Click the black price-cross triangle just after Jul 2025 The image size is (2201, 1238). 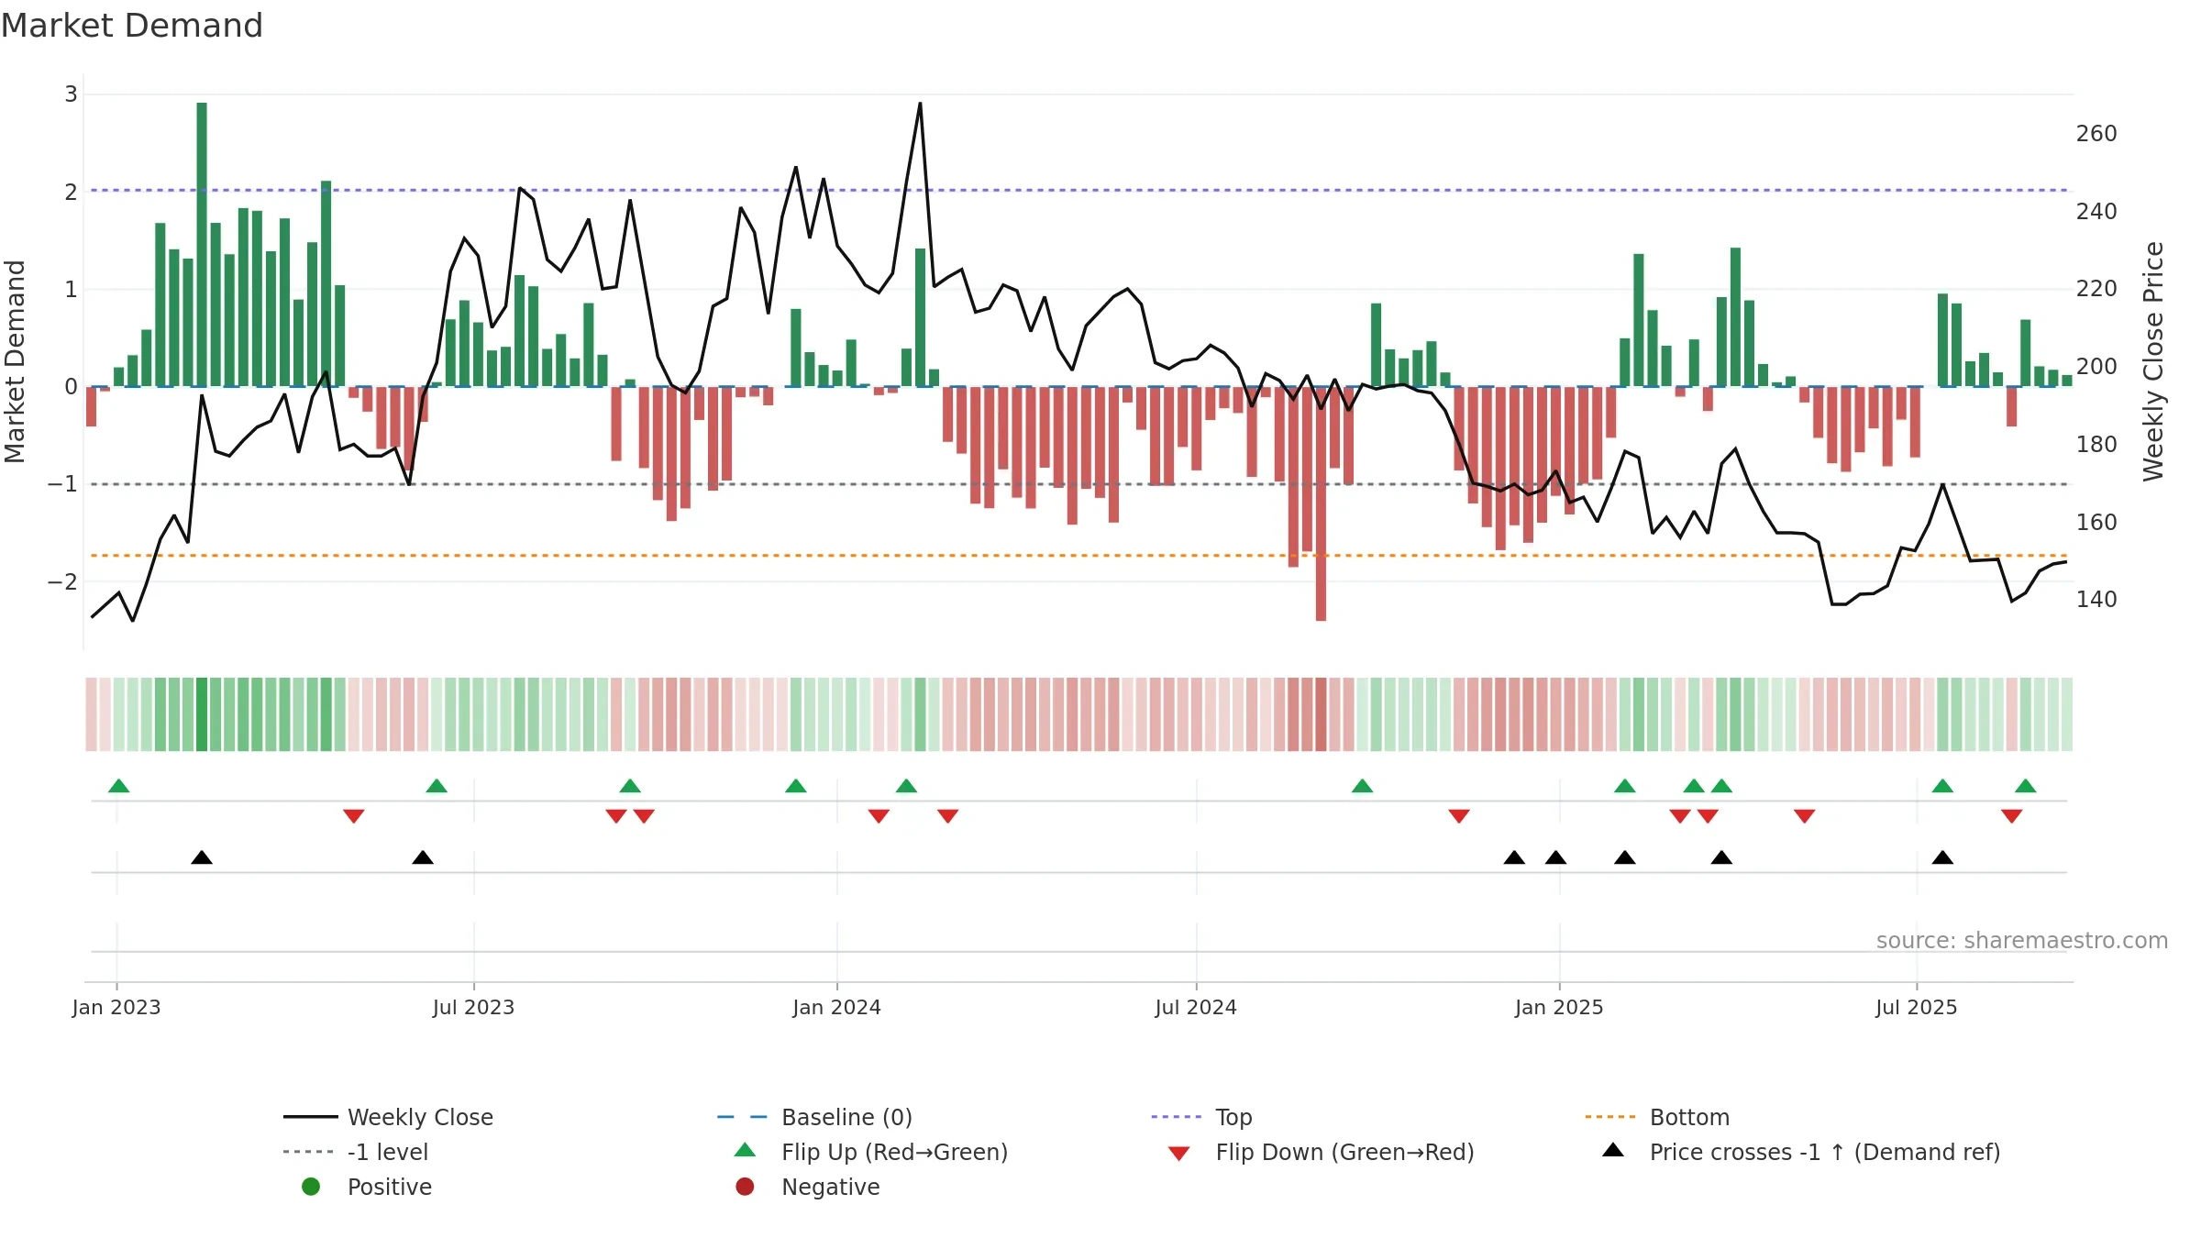[x=1942, y=857]
